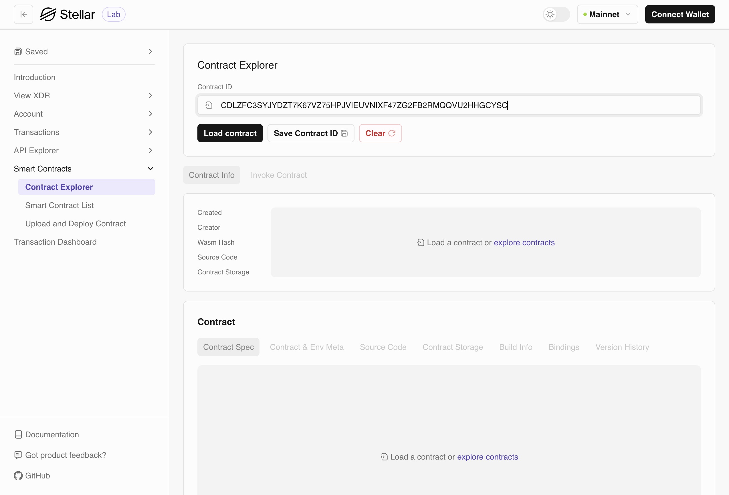Select the Source Code tab in Contract panel
Image resolution: width=729 pixels, height=495 pixels.
383,347
